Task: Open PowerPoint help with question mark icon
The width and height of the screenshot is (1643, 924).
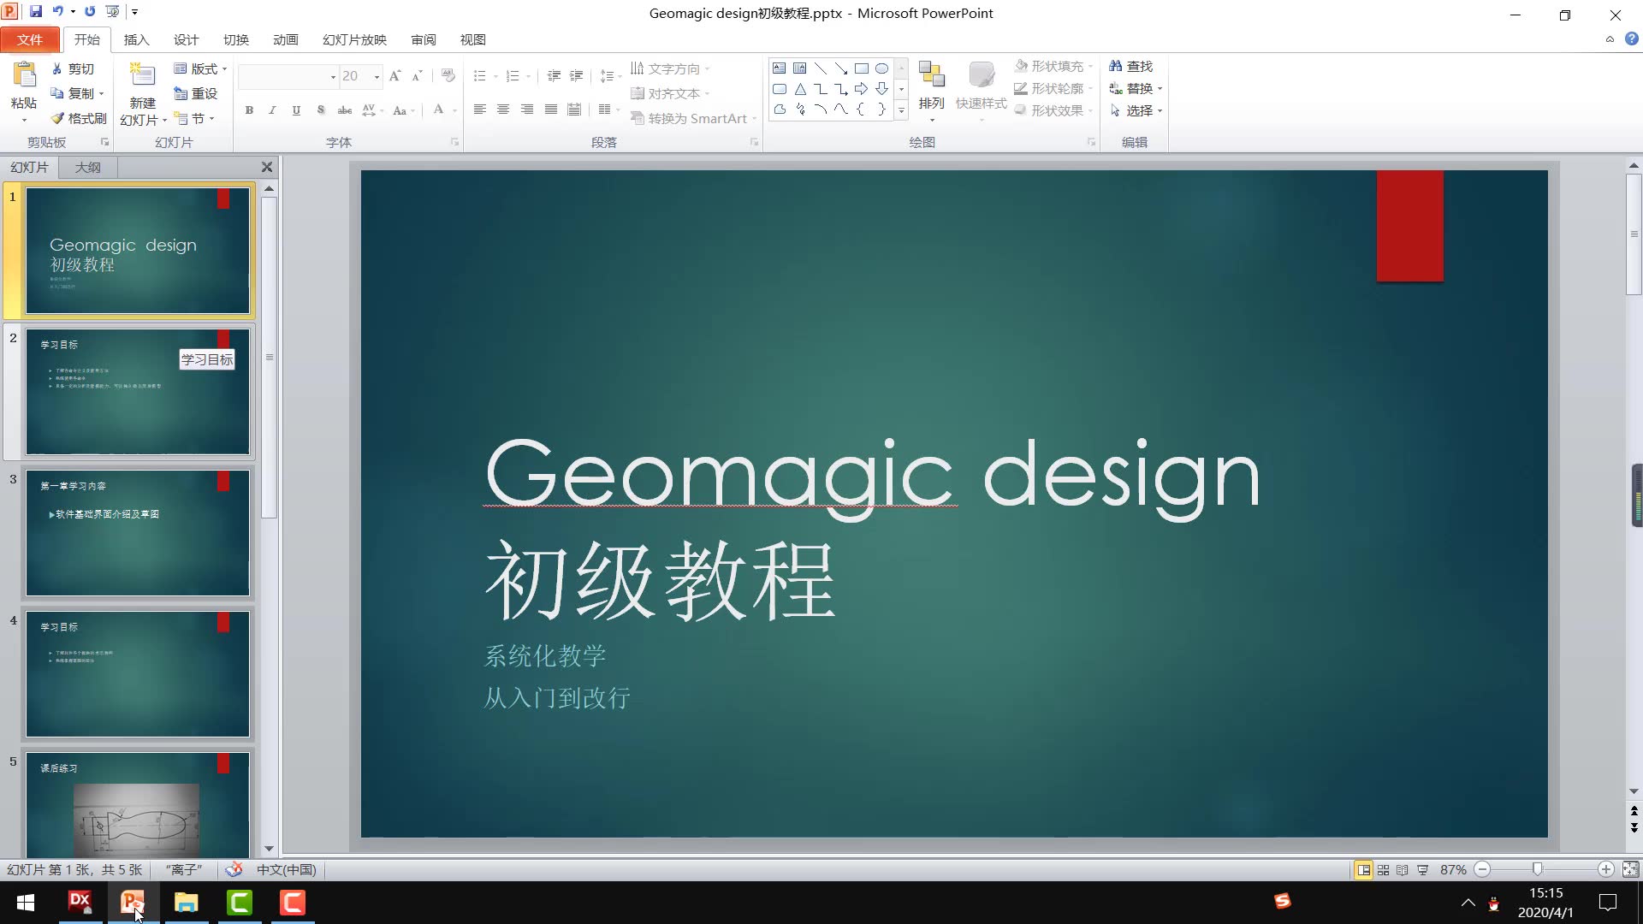Action: [x=1631, y=38]
